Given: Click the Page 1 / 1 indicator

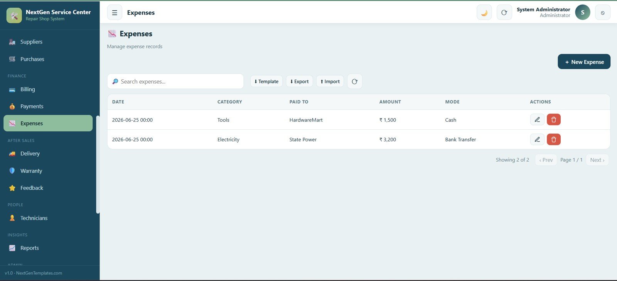Looking at the screenshot, I should coord(571,160).
